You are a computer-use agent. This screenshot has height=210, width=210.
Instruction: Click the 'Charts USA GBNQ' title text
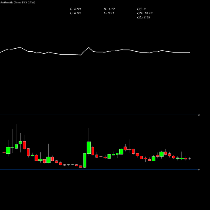[x=24, y=3]
